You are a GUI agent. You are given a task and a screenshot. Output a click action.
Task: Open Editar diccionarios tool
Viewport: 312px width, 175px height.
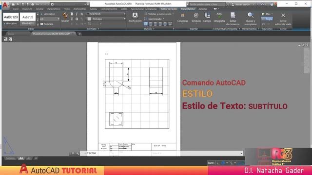click(233, 19)
